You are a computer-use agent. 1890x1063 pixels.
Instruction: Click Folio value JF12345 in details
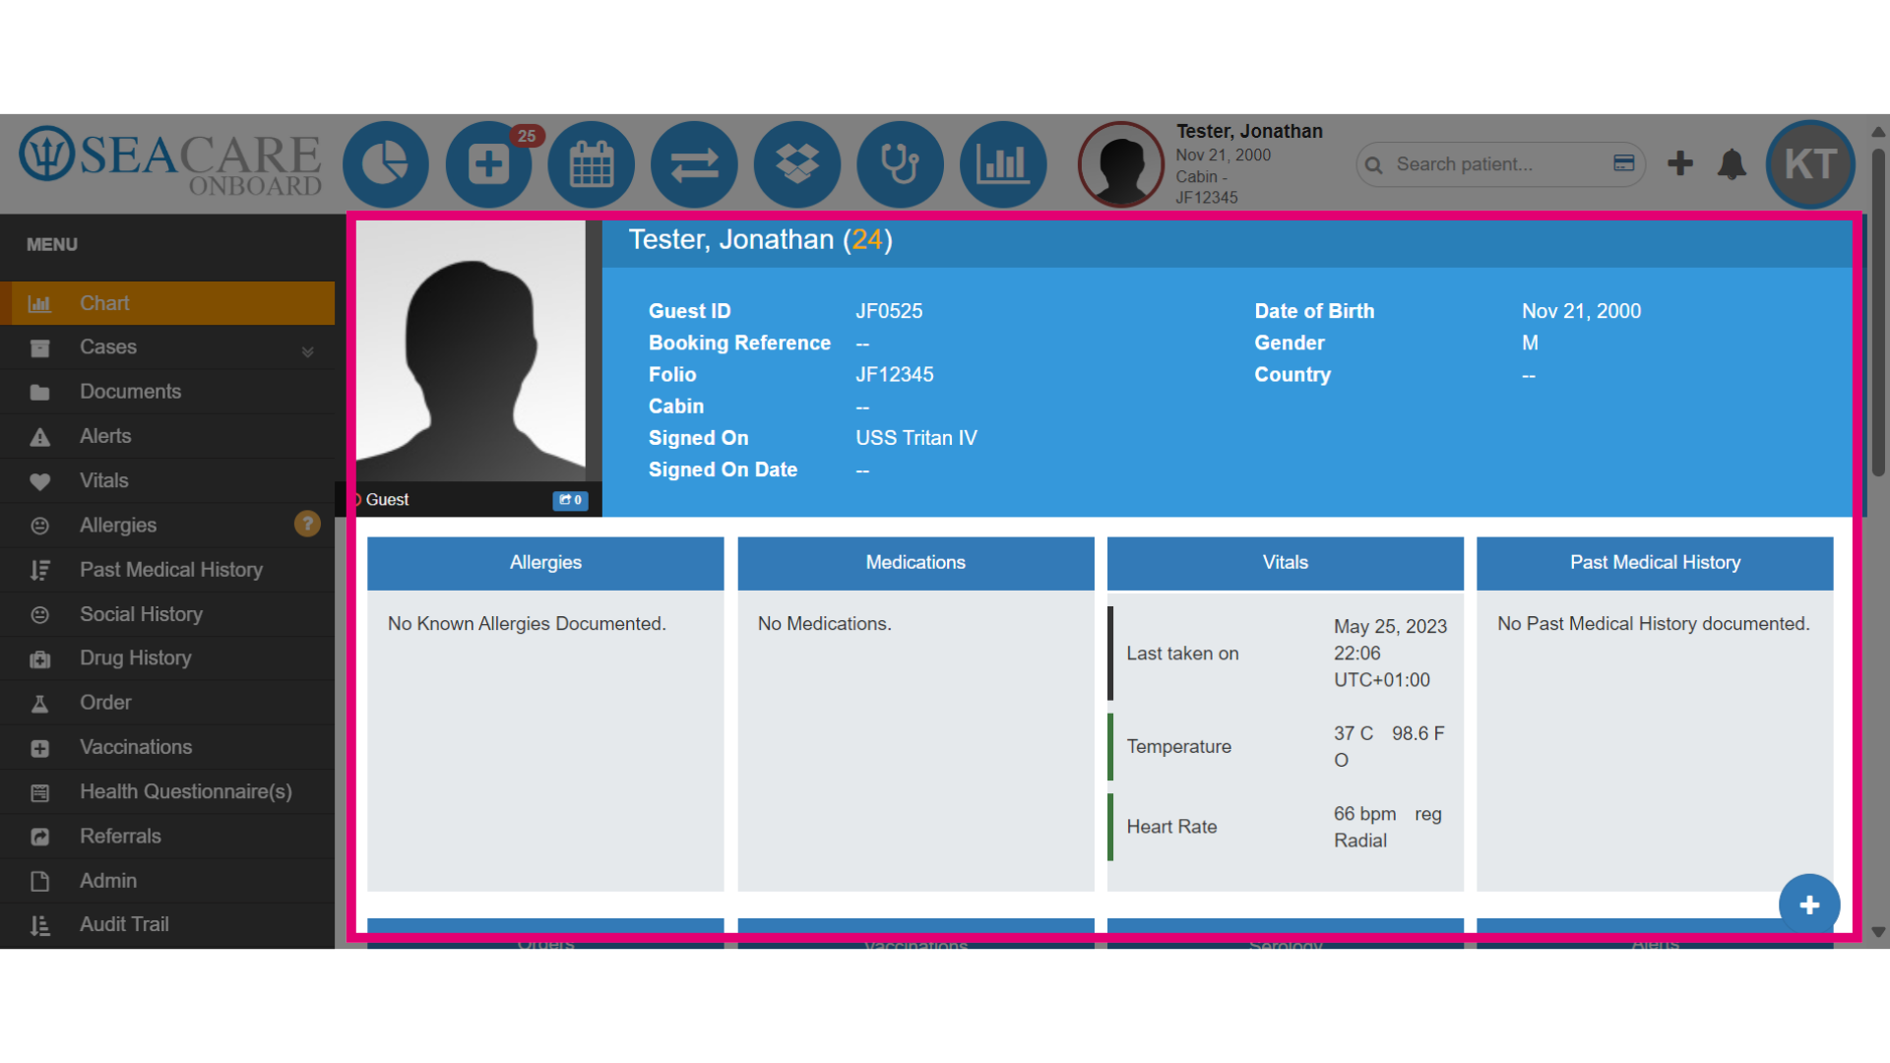point(895,375)
